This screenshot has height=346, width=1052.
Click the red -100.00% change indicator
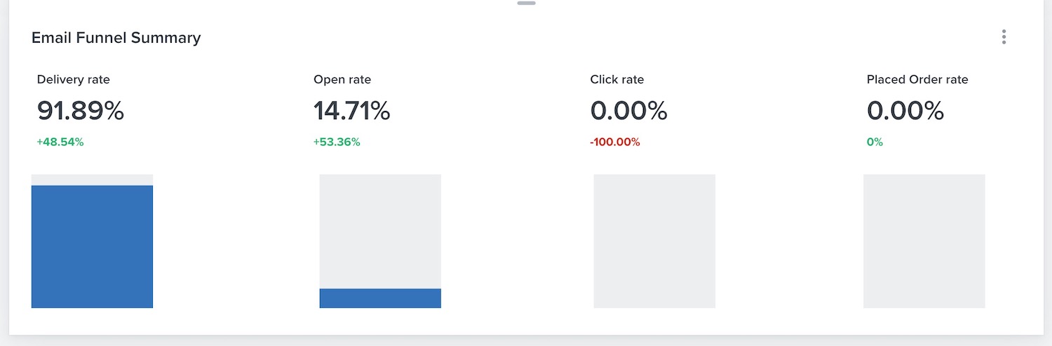click(615, 142)
